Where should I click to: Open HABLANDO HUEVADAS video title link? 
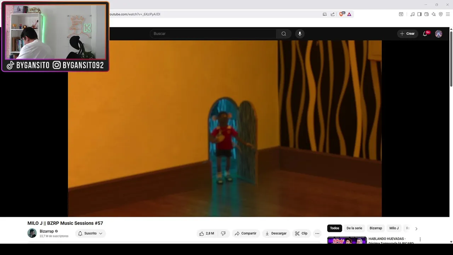[x=391, y=241]
